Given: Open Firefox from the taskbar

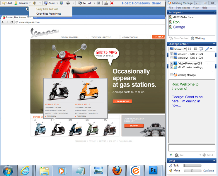Looking at the screenshot, I should [117, 170].
